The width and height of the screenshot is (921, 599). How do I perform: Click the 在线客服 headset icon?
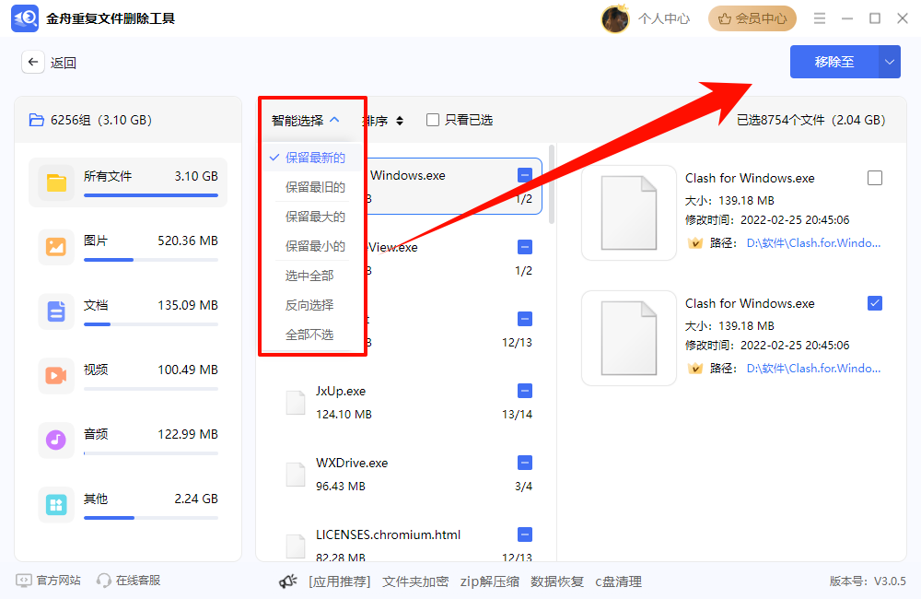(104, 581)
